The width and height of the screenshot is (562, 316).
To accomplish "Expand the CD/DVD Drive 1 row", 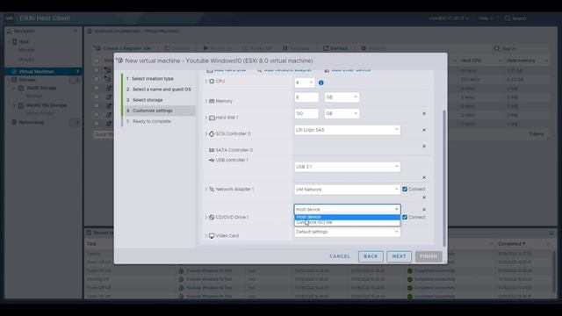I will pyautogui.click(x=206, y=217).
